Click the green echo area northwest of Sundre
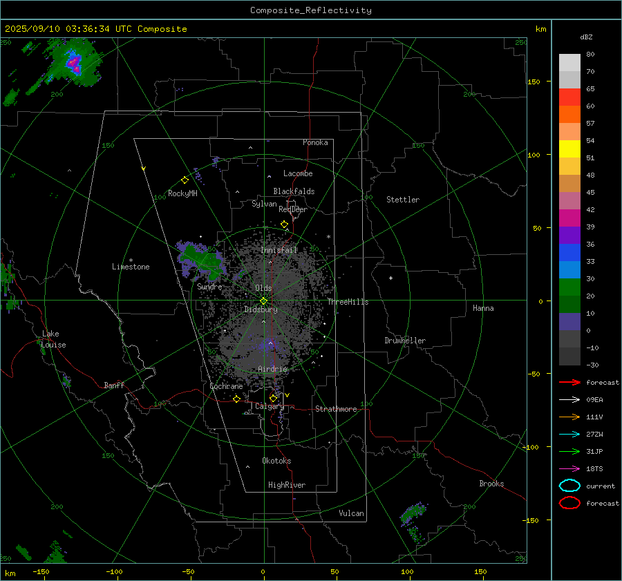Viewport: 622px width, 581px height. (x=202, y=260)
